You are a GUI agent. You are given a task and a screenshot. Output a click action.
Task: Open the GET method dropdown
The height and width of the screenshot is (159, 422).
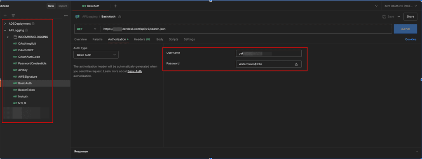(87, 29)
